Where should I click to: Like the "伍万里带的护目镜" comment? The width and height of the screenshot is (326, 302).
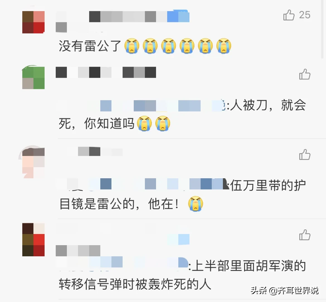point(305,155)
